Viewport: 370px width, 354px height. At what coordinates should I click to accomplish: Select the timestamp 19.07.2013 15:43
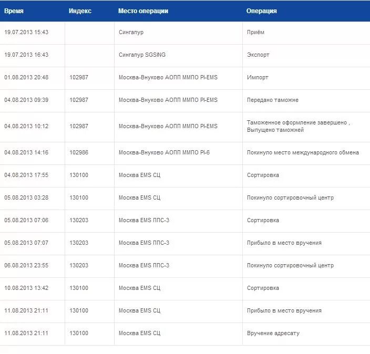pyautogui.click(x=26, y=32)
